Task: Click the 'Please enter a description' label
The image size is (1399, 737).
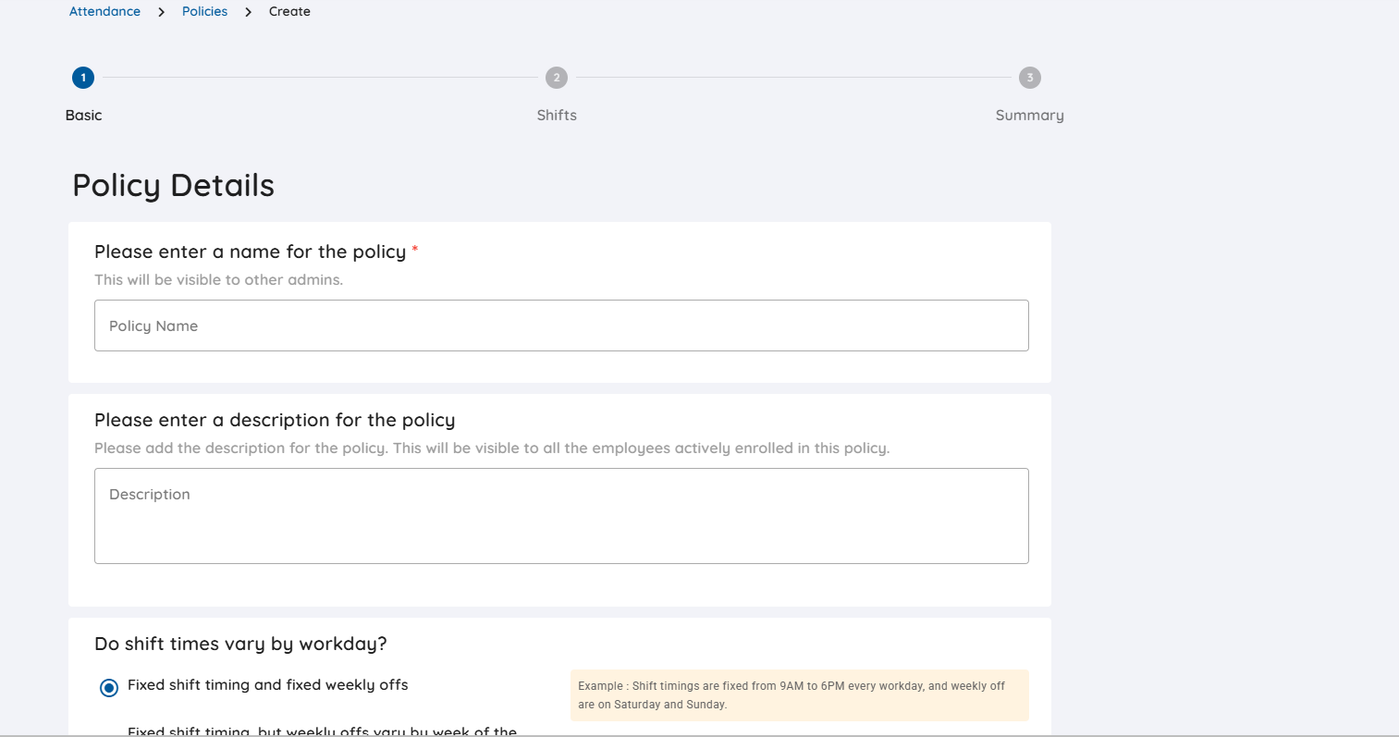Action: point(275,420)
